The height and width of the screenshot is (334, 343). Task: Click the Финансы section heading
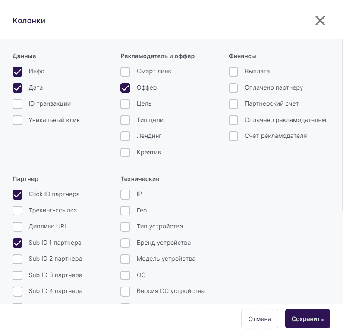tap(242, 56)
